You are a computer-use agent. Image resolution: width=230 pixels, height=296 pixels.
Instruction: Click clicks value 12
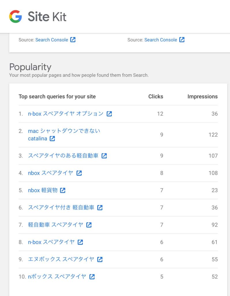click(160, 114)
